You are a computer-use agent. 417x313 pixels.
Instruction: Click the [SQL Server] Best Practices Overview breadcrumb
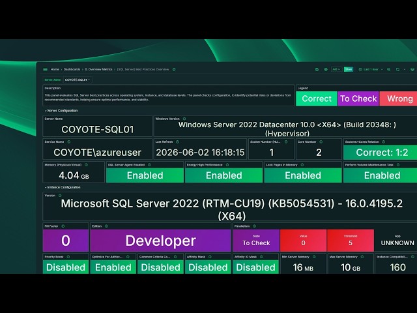coord(143,70)
